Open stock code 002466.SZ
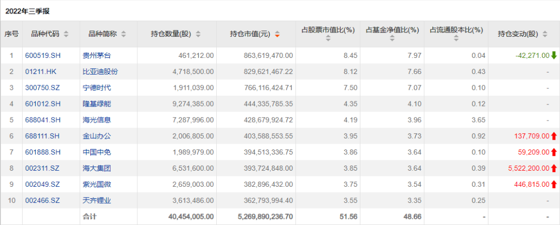The image size is (560, 225). 43,201
